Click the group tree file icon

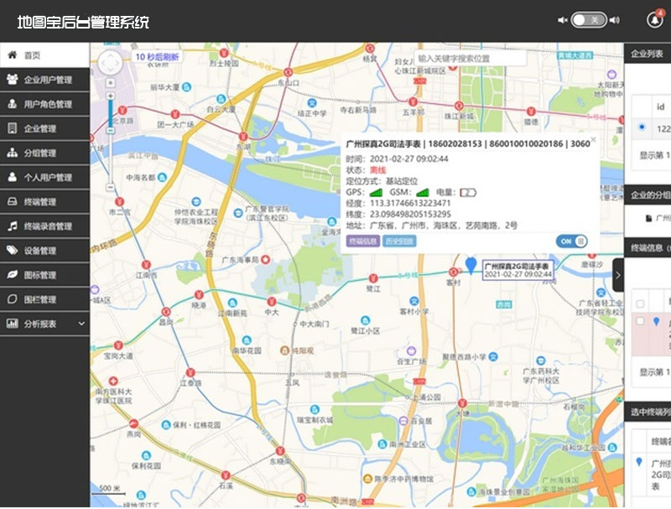[648, 218]
